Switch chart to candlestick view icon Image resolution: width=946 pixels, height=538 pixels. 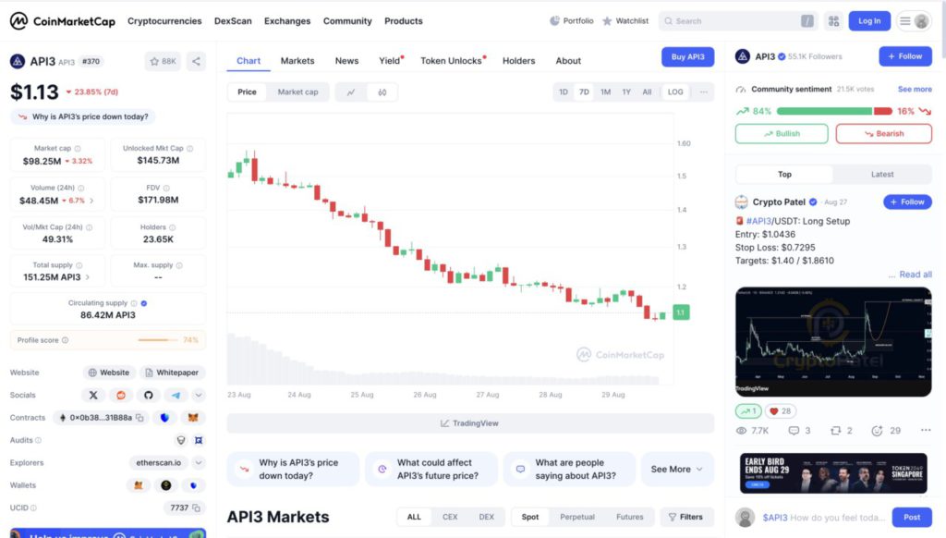383,92
